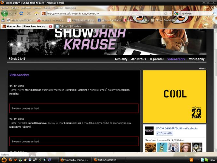Open the Facebook bookmark
The width and height of the screenshot is (217, 163).
pyautogui.click(x=109, y=20)
